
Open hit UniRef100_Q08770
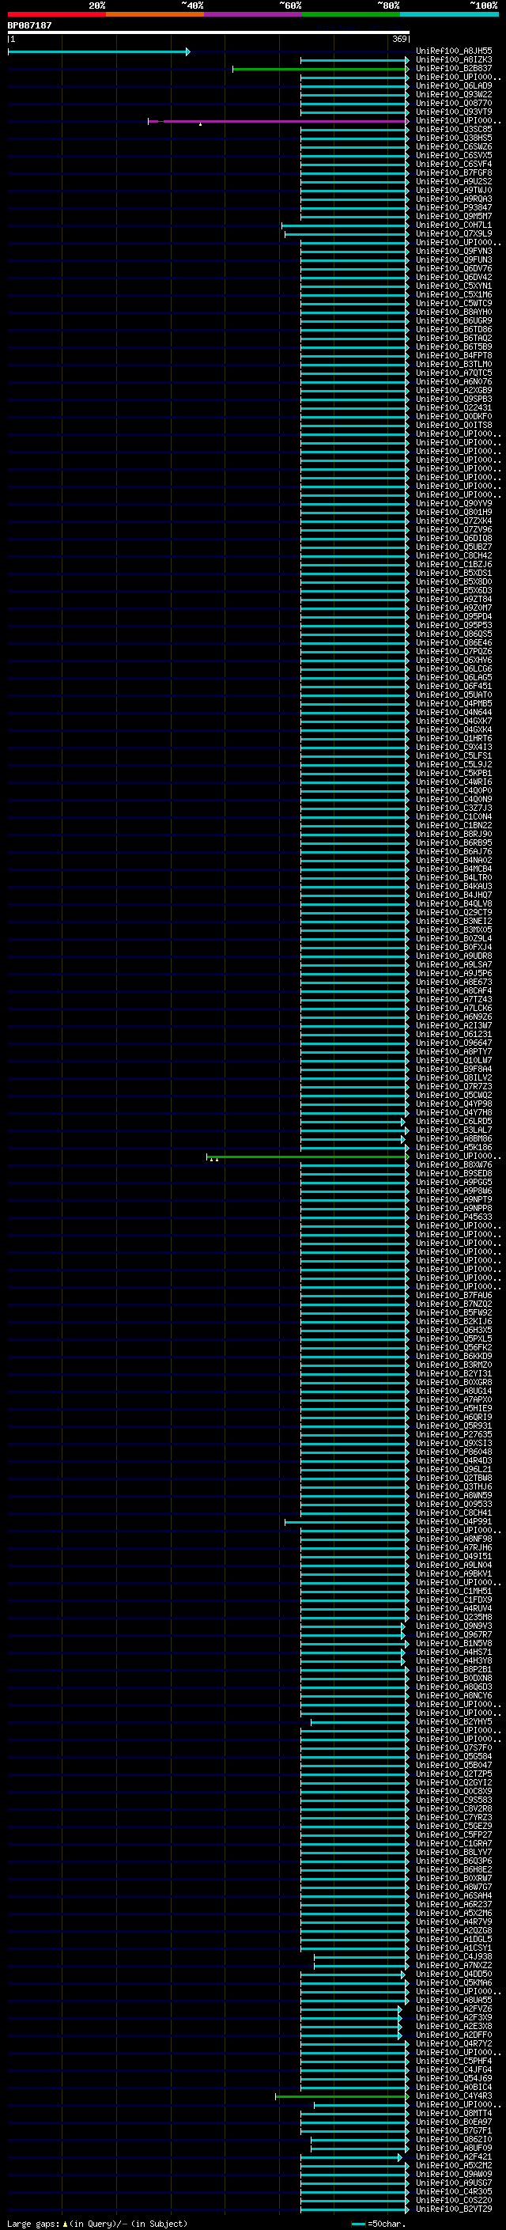pos(453,104)
